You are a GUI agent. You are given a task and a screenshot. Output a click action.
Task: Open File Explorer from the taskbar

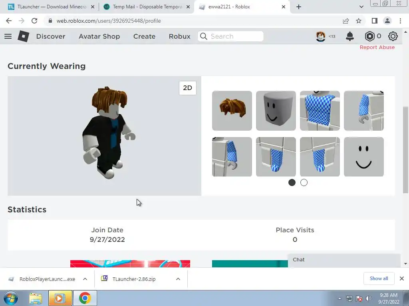36,298
